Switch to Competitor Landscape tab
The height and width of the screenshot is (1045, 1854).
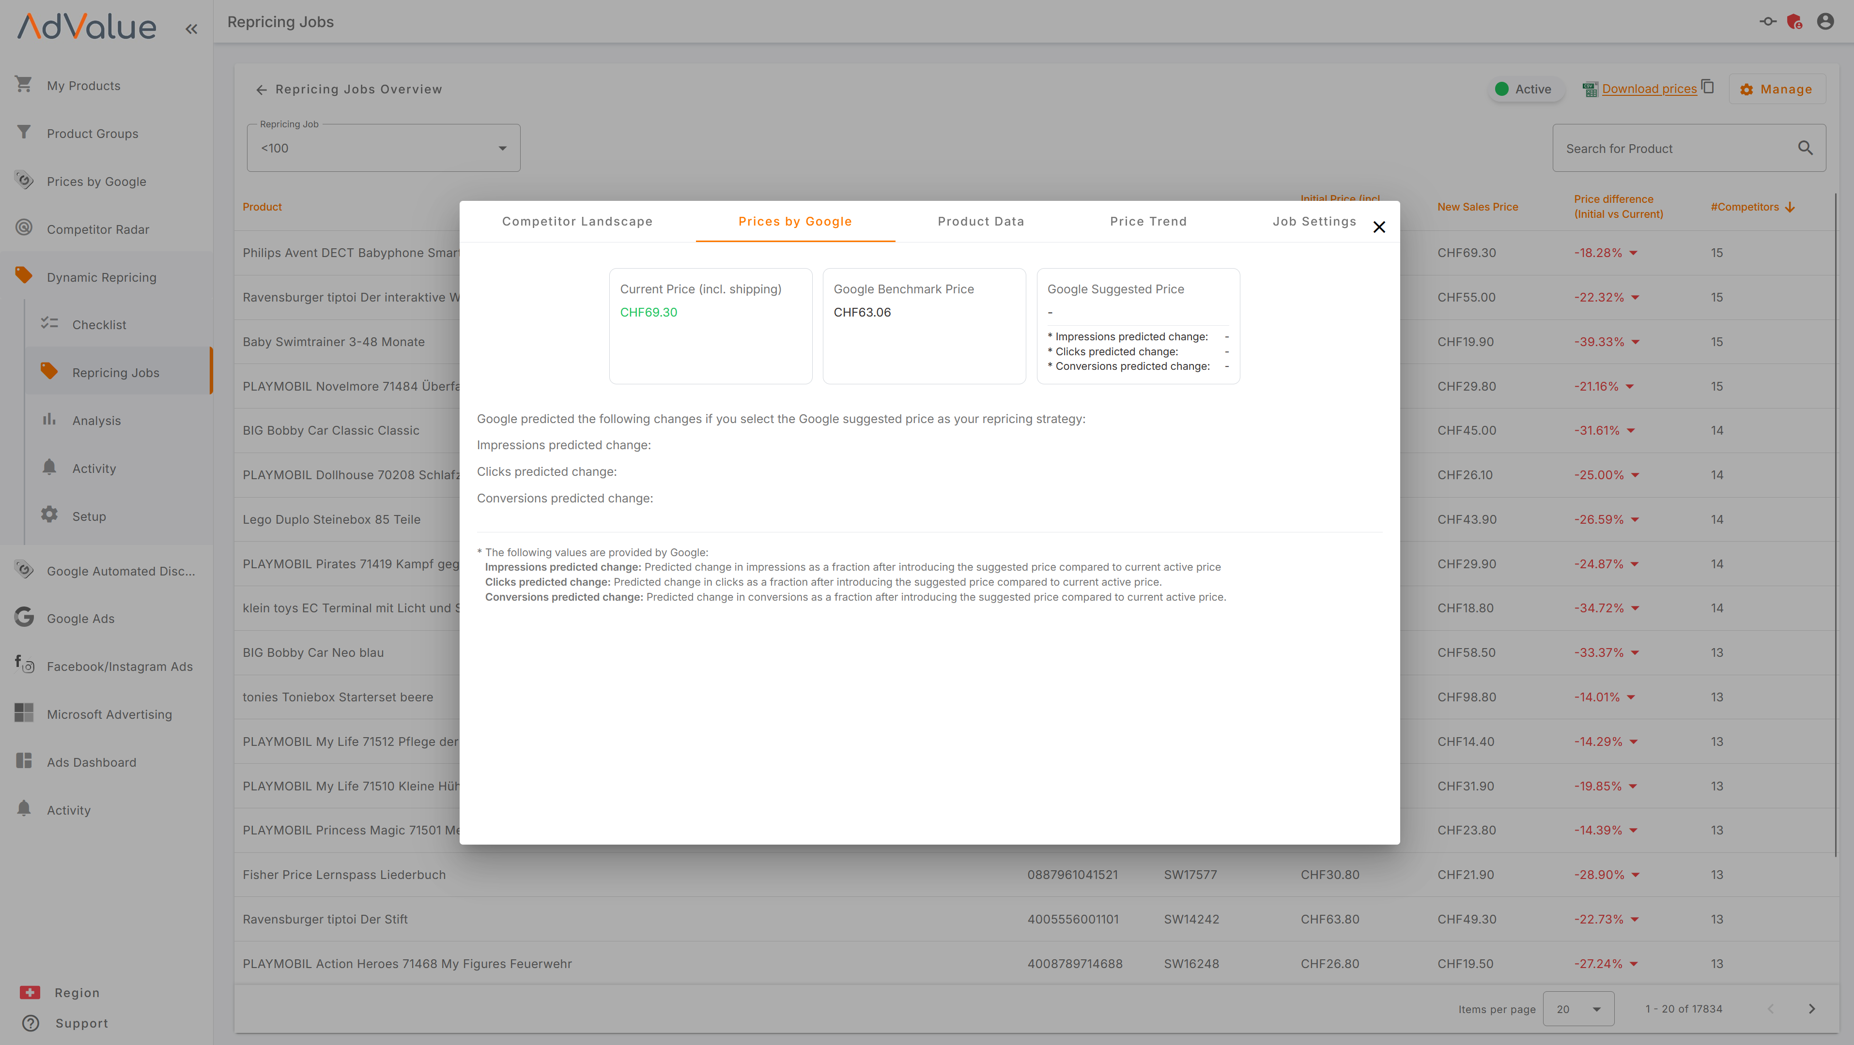577,222
